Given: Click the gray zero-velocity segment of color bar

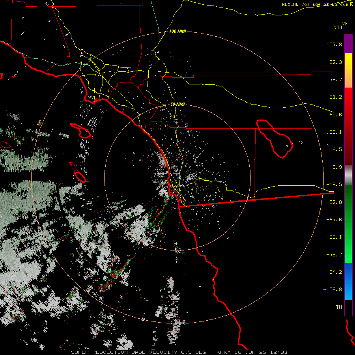Looking at the screenshot, I should [x=348, y=176].
